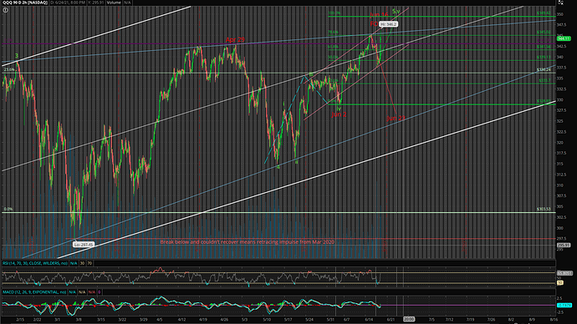Click the Jun 23 red annotation
The width and height of the screenshot is (577, 324).
(x=396, y=119)
